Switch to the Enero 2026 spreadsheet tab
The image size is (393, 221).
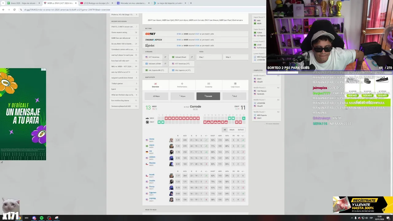[x=23, y=3]
